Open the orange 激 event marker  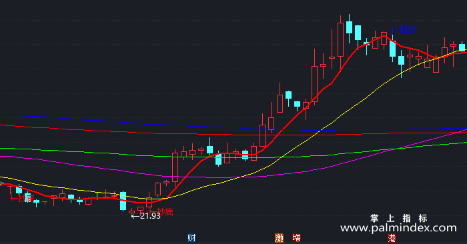[279, 238]
